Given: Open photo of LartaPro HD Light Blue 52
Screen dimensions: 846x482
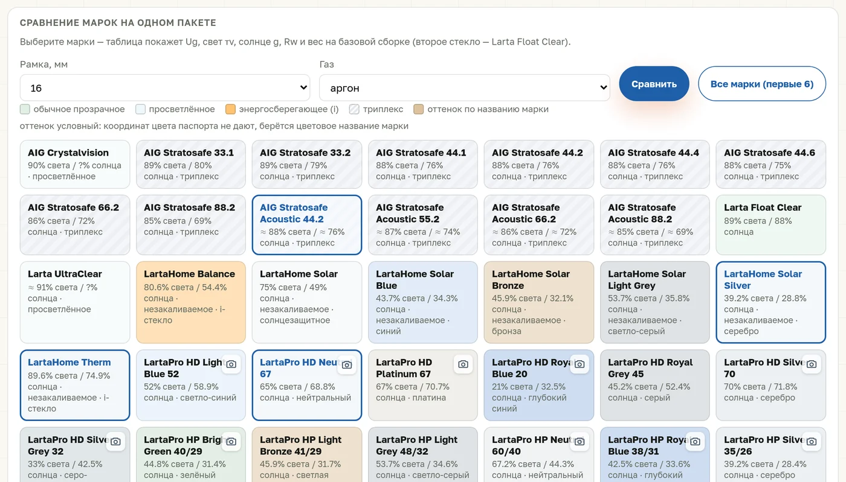Looking at the screenshot, I should 231,364.
